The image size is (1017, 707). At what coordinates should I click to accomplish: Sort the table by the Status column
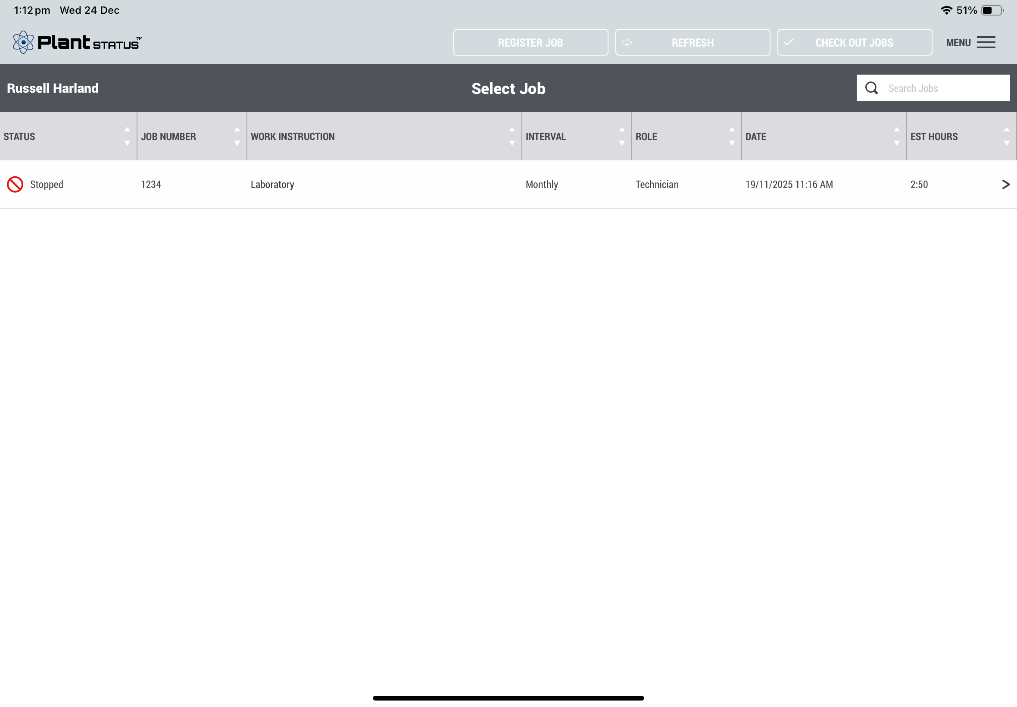tap(127, 136)
